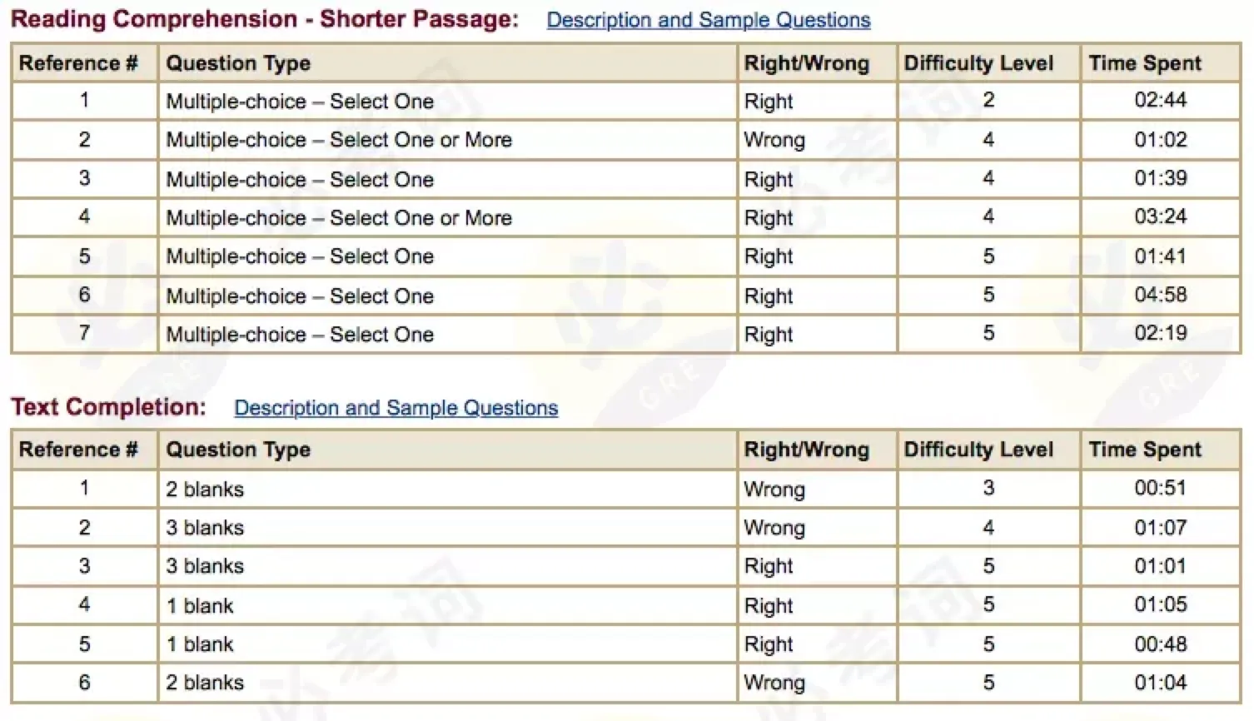Select the Wrong result beside time 01:04
The image size is (1254, 721).
[774, 683]
